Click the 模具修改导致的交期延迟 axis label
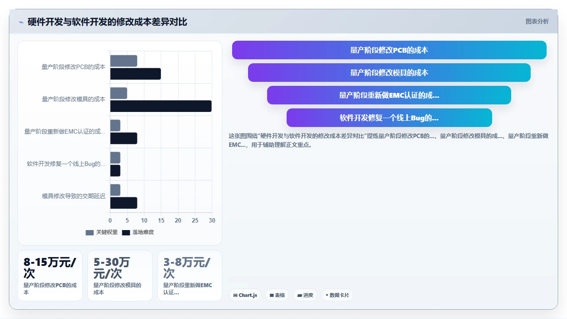Viewport: 567px width, 319px height. point(74,196)
